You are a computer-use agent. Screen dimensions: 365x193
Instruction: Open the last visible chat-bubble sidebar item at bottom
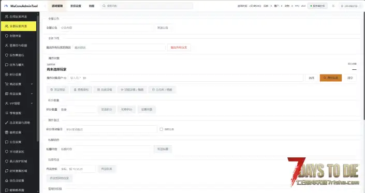click(19, 190)
